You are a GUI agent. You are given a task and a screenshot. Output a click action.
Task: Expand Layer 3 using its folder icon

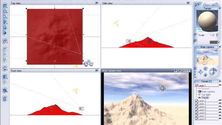point(196,103)
